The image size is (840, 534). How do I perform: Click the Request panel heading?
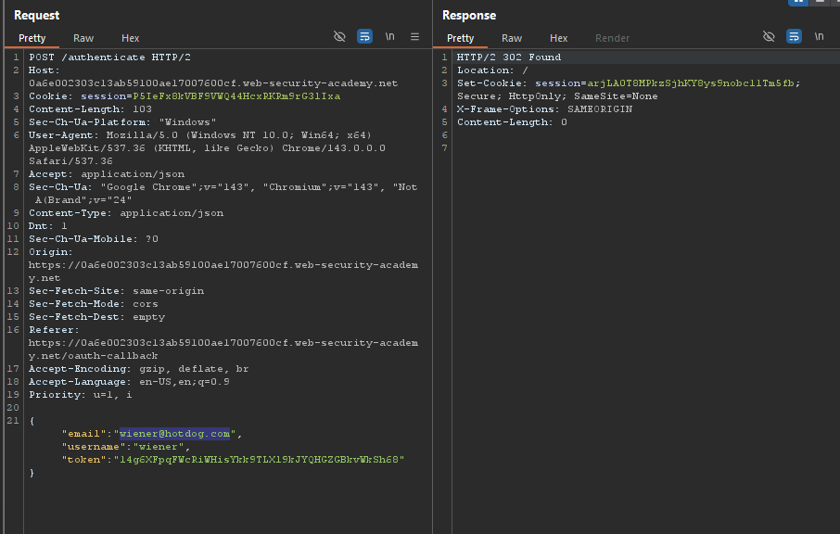36,15
